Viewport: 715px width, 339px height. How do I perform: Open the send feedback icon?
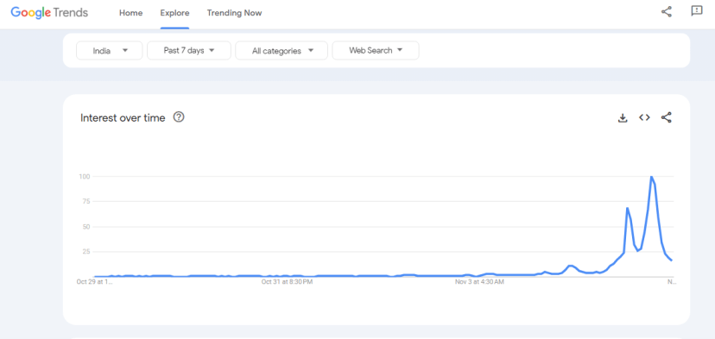point(696,11)
